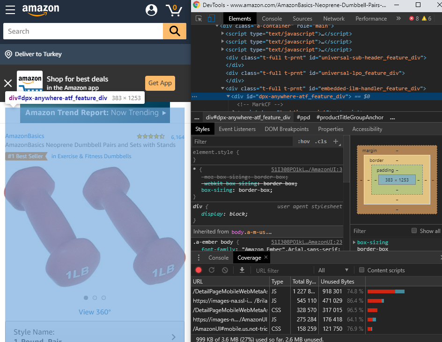Open the Style Name selector chevron
Image resolution: width=442 pixels, height=342 pixels.
174,337
